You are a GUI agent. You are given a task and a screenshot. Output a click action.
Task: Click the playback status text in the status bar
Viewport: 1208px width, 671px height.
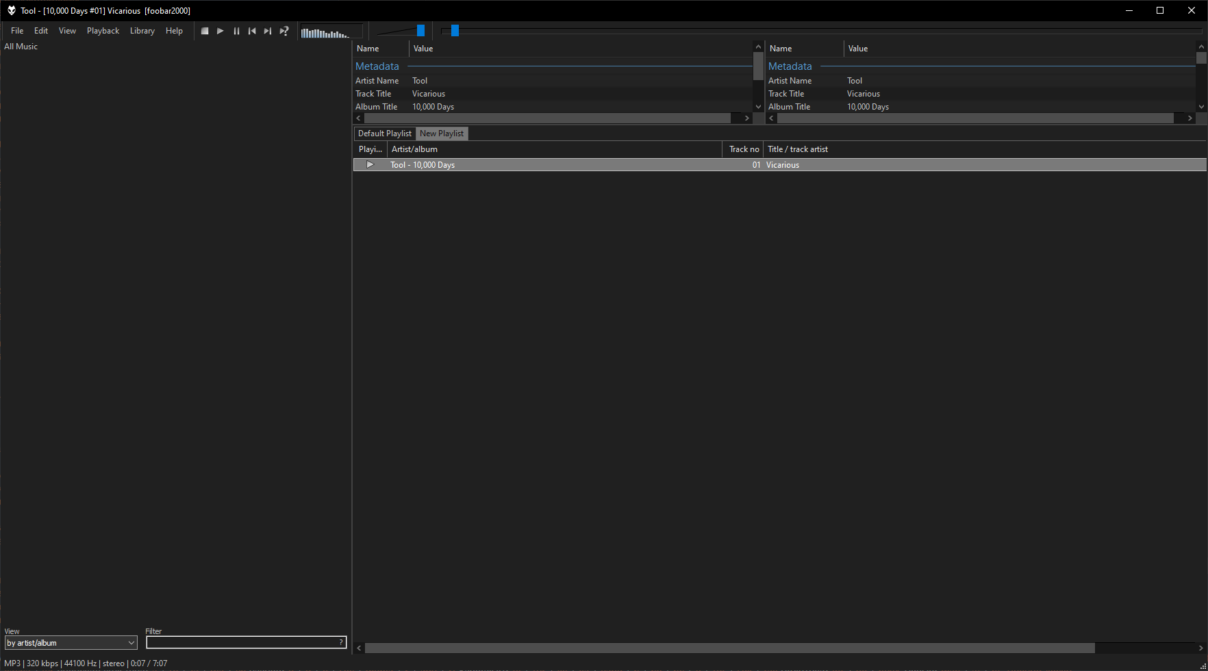(86, 663)
